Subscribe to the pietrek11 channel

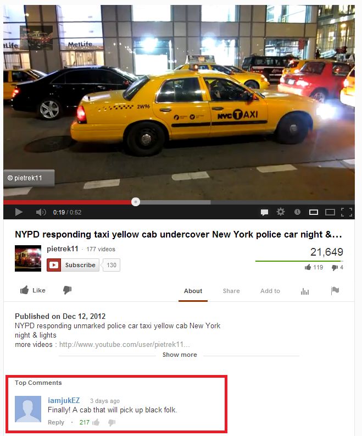pos(73,265)
